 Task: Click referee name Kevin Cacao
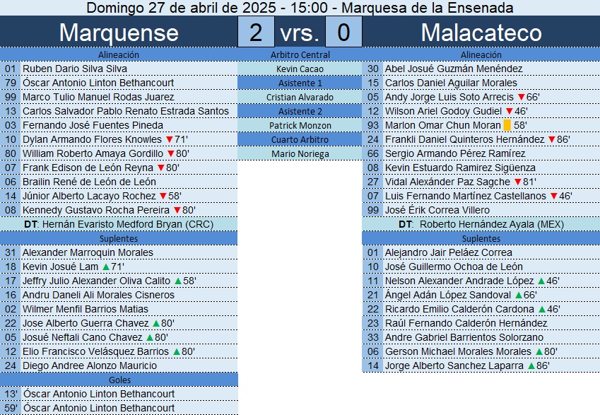(x=300, y=69)
